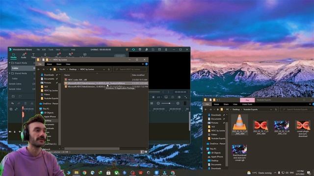
Task: Toggle the eye visibility icon on Filmora track
Action: click(x=20, y=132)
